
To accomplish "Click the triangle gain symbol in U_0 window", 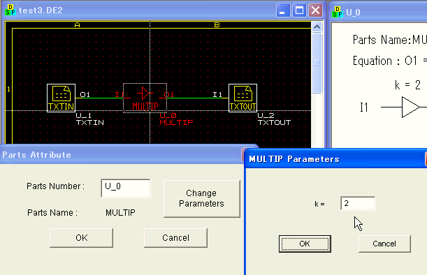I will pyautogui.click(x=411, y=107).
